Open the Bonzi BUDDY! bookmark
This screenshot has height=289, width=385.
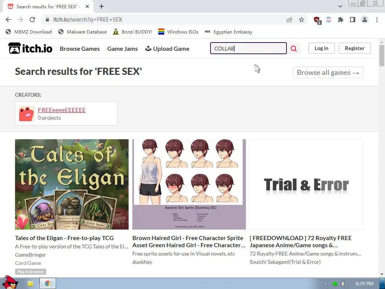click(x=133, y=32)
